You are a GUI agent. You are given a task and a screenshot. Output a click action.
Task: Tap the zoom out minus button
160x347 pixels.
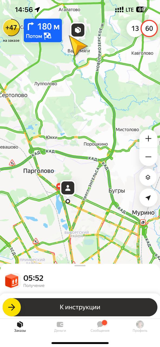click(x=148, y=157)
